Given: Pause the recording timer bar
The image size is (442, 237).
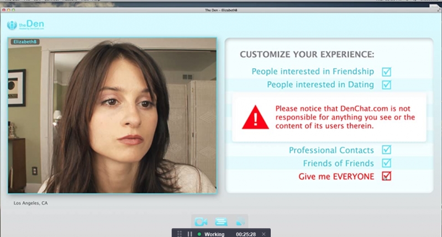Looking at the screenshot, I should [190, 234].
